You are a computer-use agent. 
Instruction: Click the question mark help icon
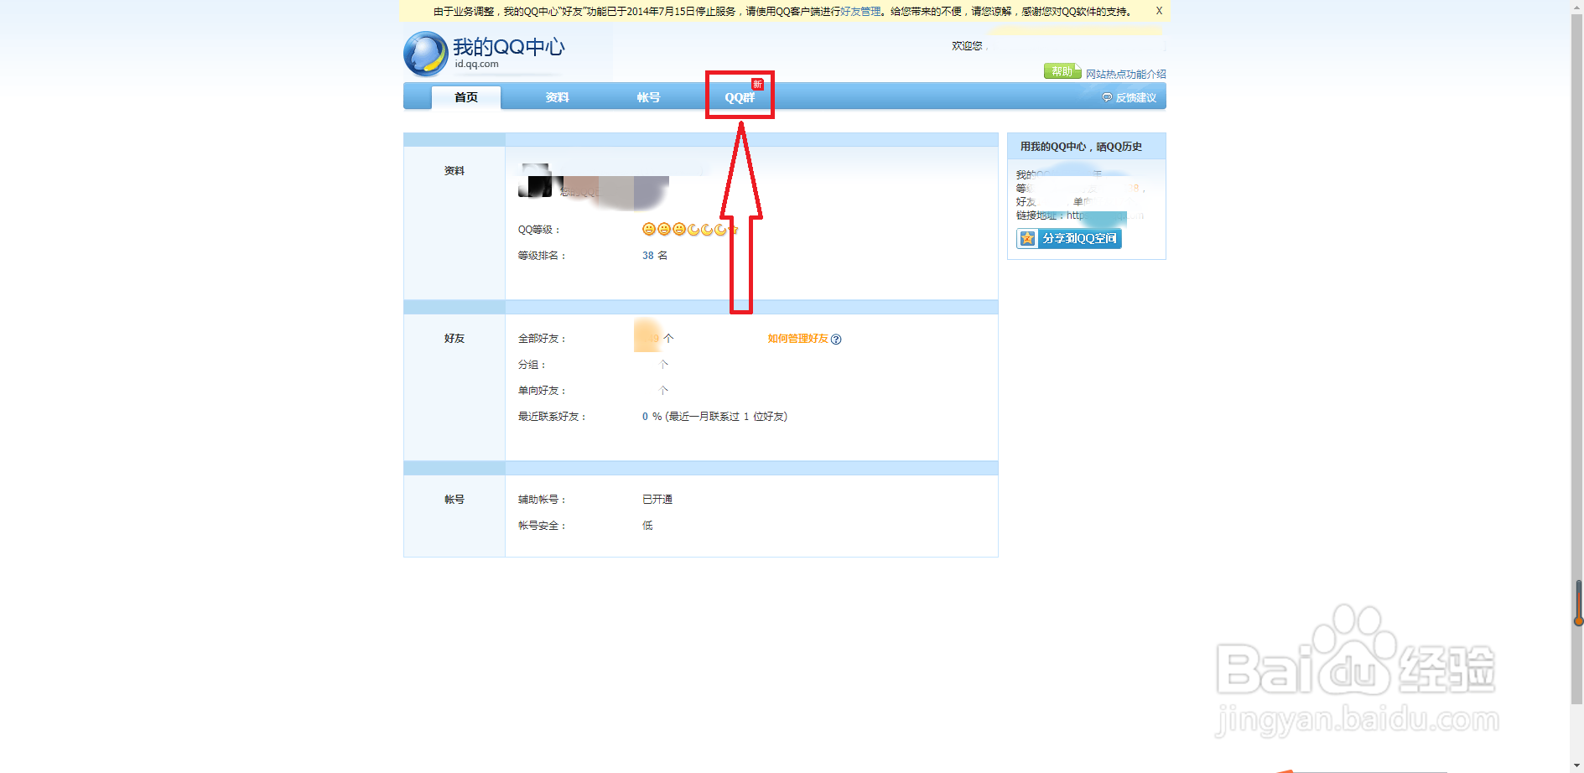[x=836, y=340]
